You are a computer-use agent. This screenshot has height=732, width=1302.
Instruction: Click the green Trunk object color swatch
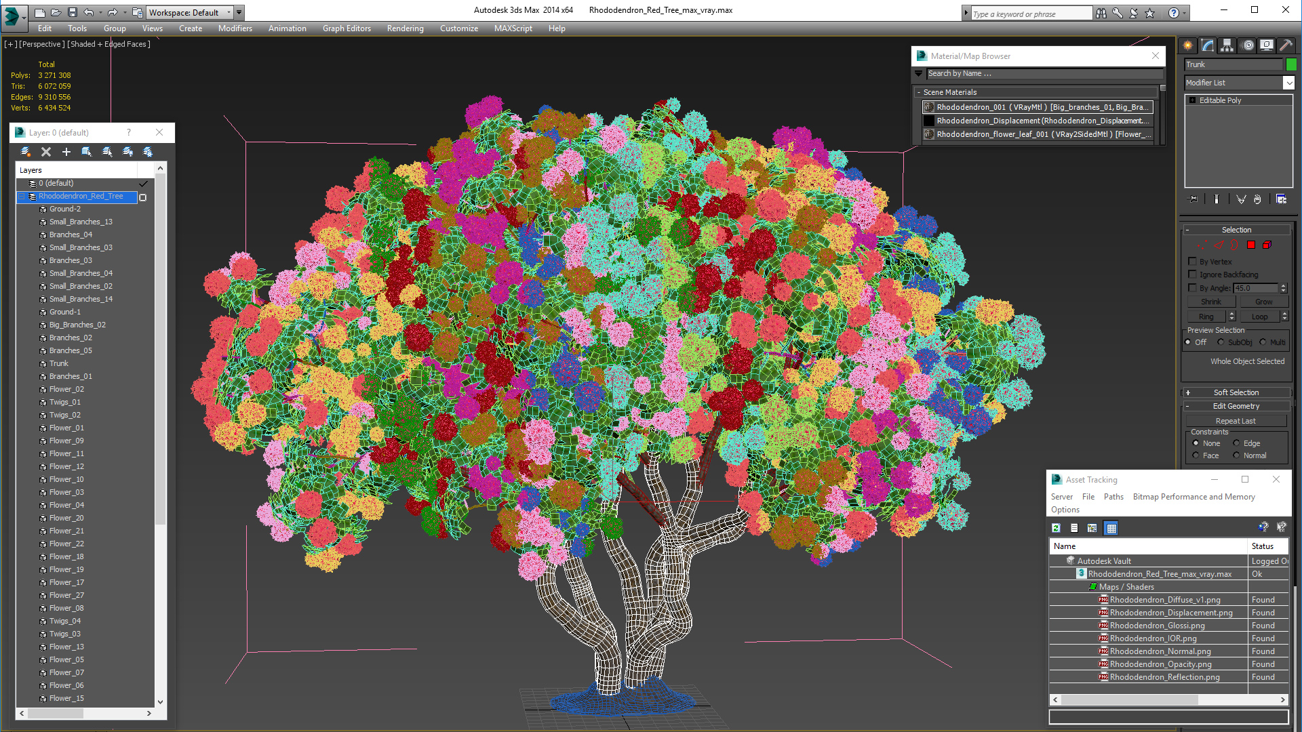(1291, 64)
